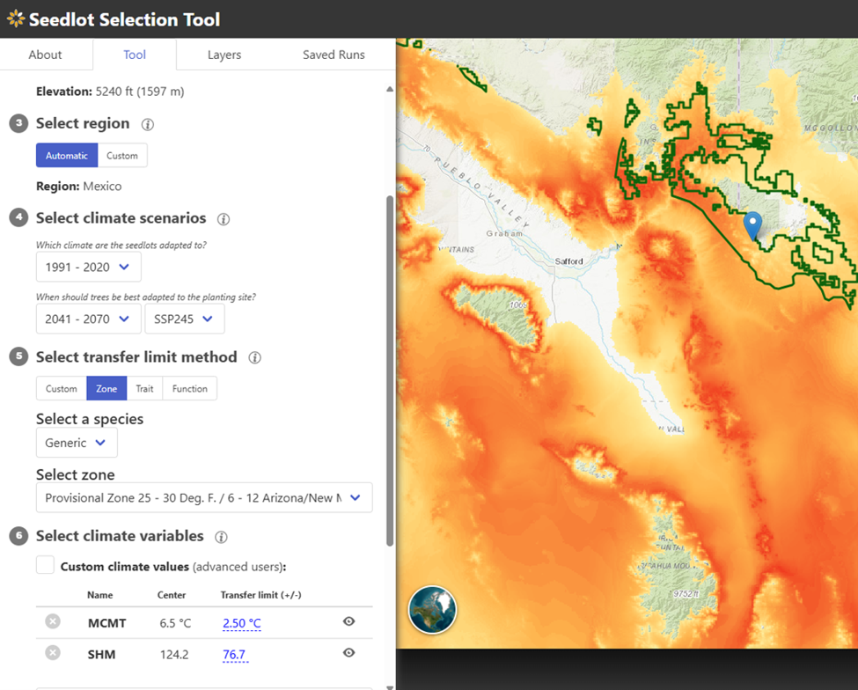
Task: Switch to the Tool tab
Action: [x=135, y=55]
